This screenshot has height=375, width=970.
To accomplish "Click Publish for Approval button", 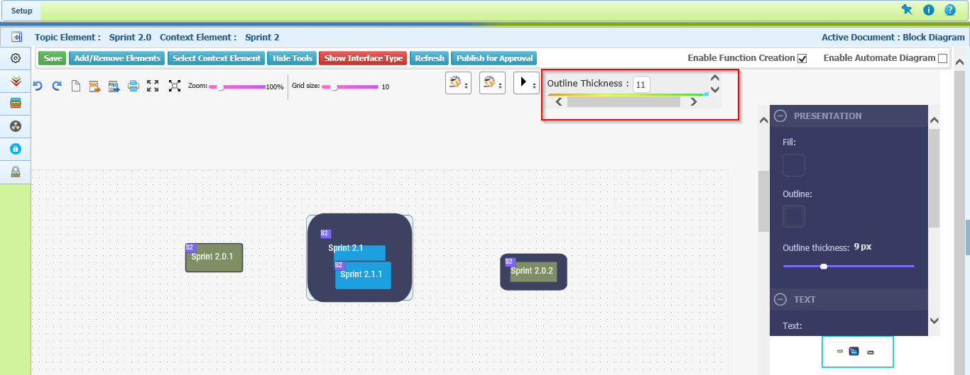I will click(494, 58).
